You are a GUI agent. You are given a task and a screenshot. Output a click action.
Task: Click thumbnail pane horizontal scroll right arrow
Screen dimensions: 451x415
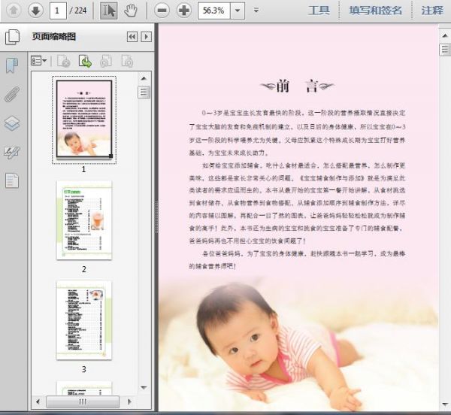pos(129,401)
